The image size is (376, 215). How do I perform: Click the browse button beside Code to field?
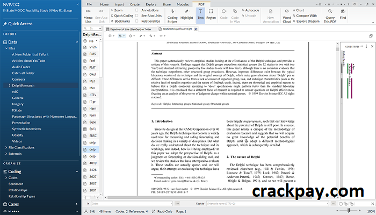click(x=334, y=204)
